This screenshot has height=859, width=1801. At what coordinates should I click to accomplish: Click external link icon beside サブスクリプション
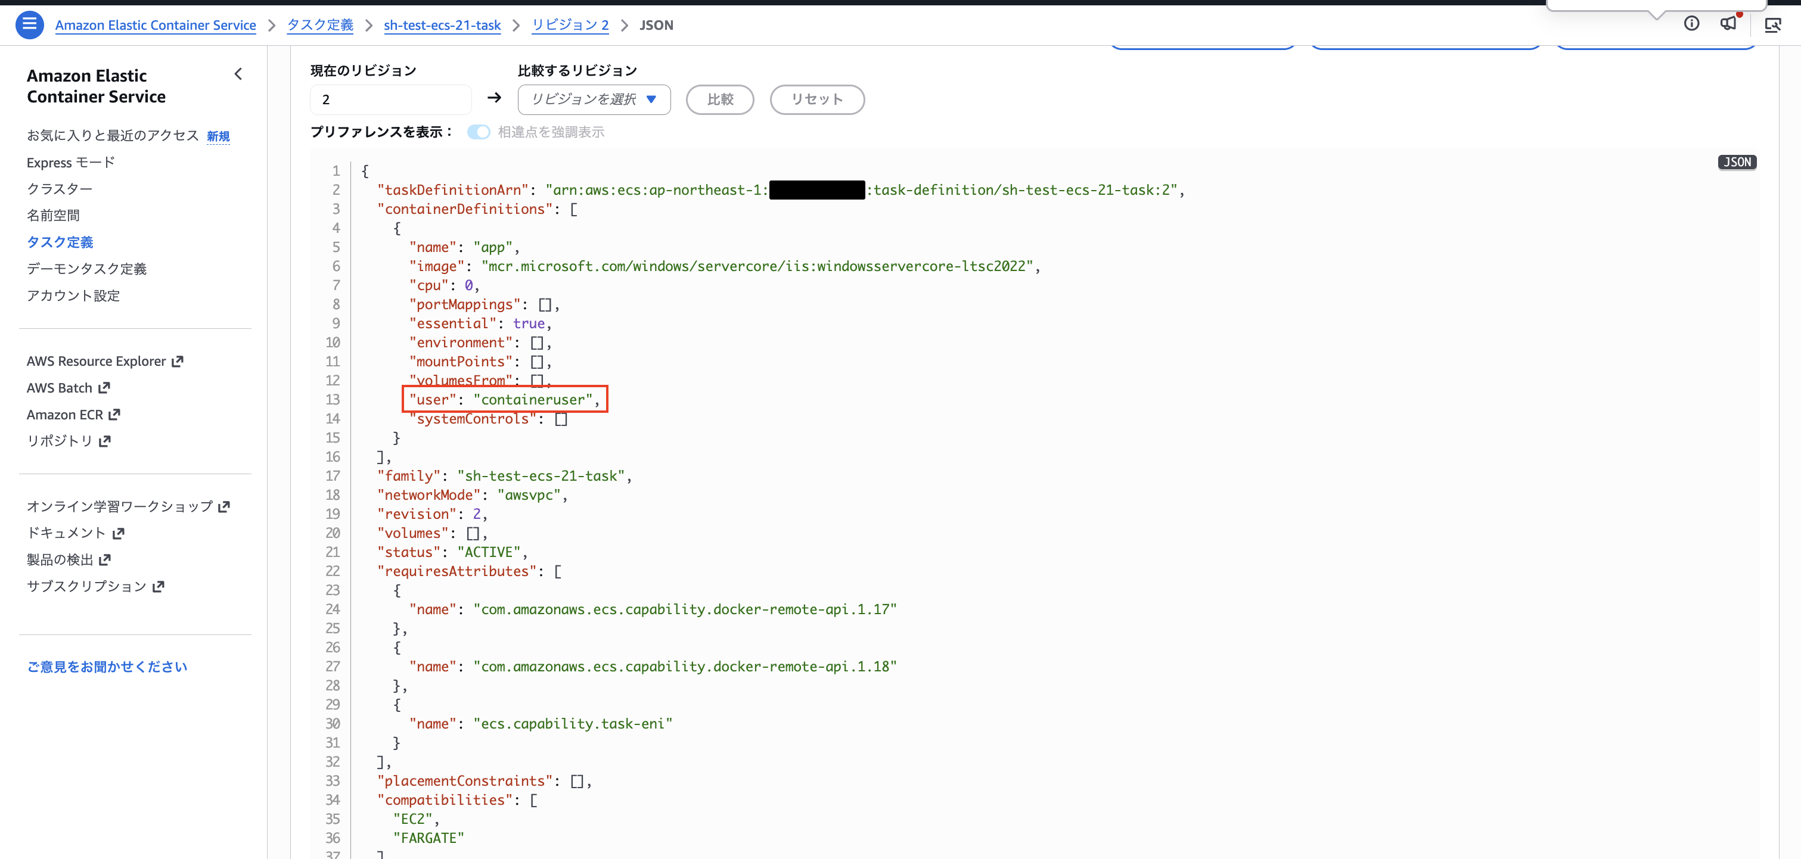158,586
